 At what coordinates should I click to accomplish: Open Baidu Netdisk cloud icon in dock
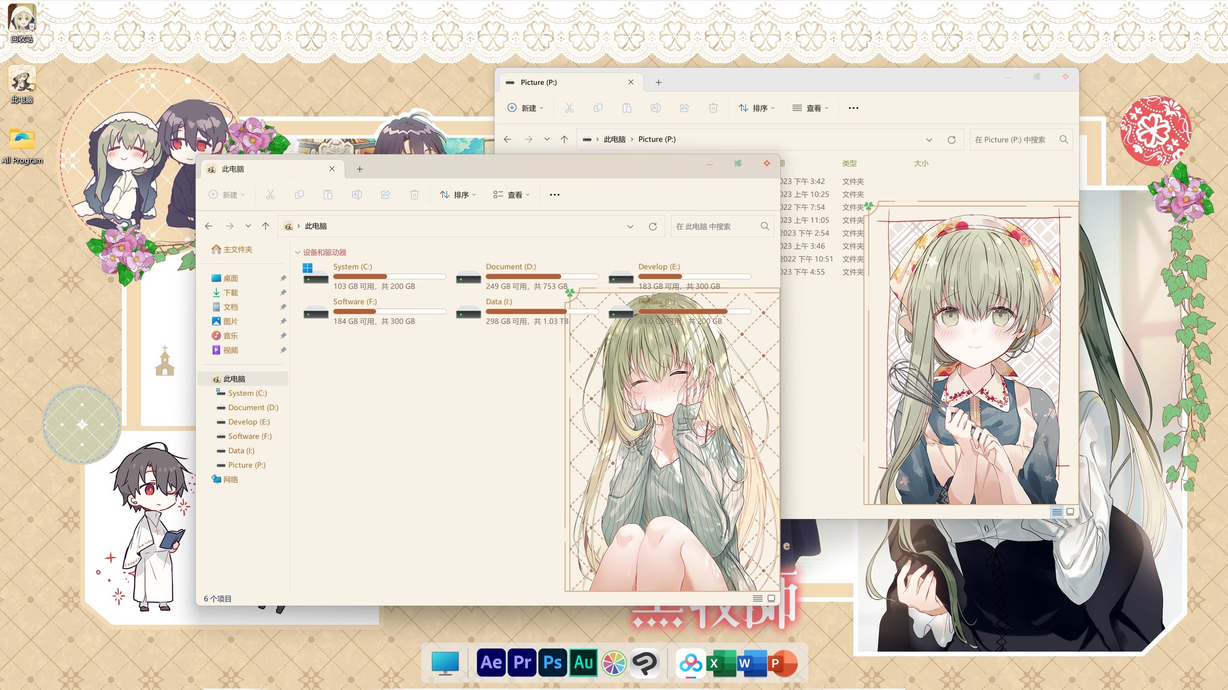coord(691,664)
